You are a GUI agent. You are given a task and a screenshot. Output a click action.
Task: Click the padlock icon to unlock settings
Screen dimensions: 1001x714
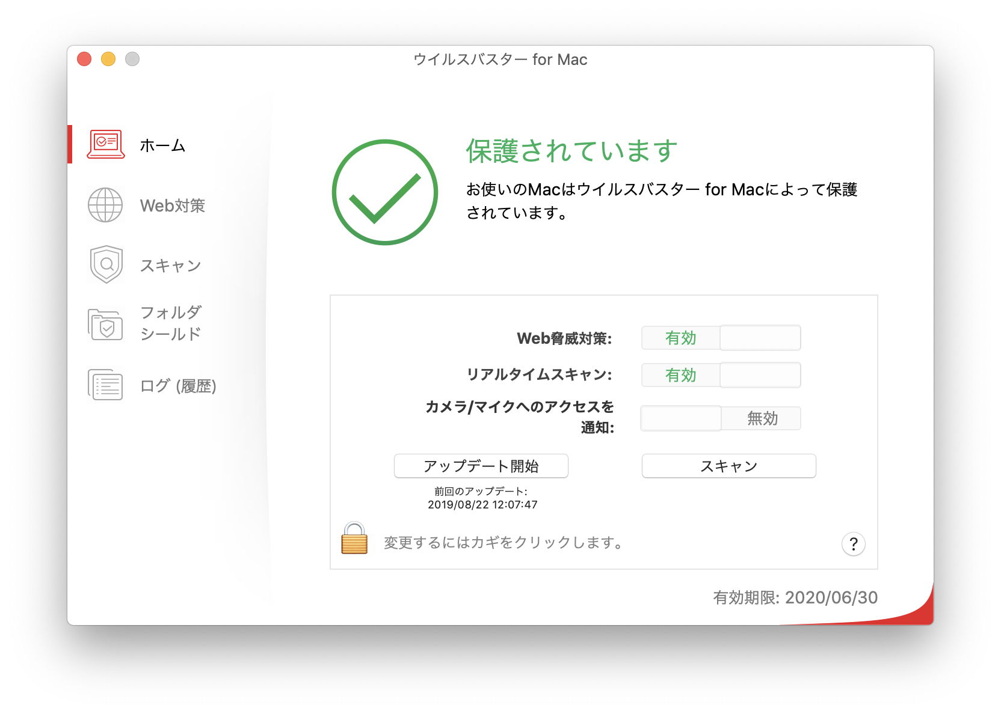(354, 539)
